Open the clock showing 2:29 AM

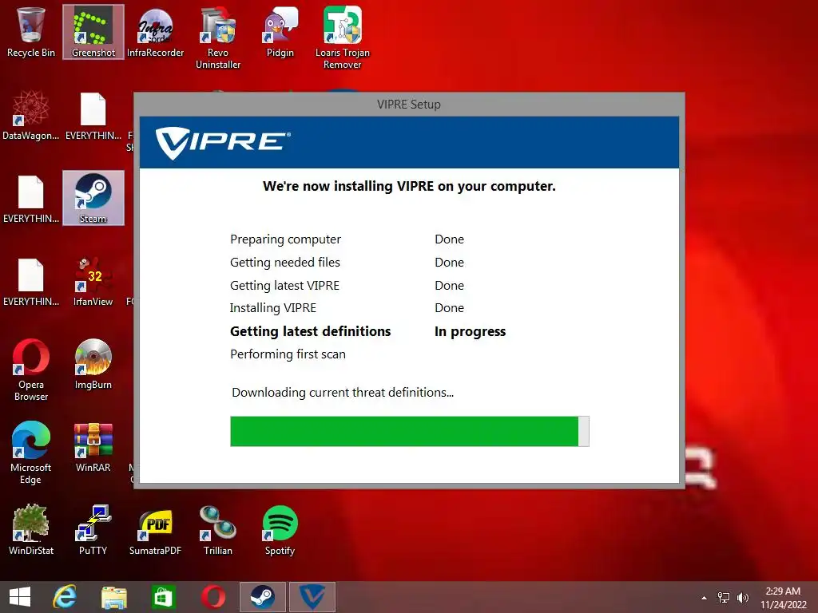tap(783, 598)
